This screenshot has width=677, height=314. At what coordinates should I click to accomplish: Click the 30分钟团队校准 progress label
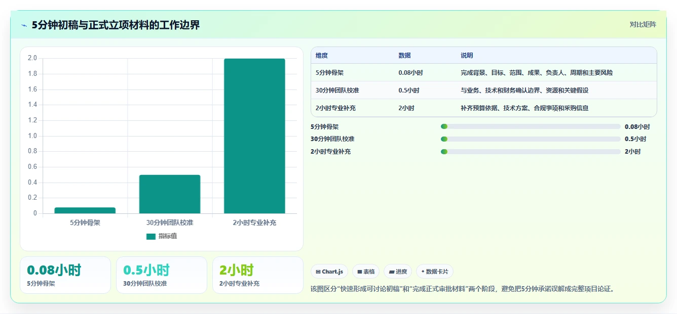332,139
